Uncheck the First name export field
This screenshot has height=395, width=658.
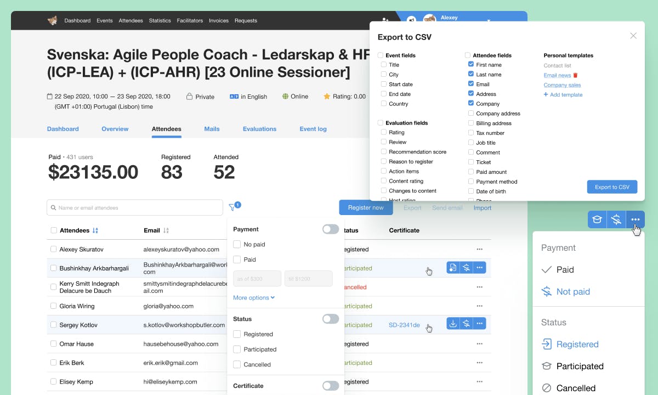tap(471, 64)
